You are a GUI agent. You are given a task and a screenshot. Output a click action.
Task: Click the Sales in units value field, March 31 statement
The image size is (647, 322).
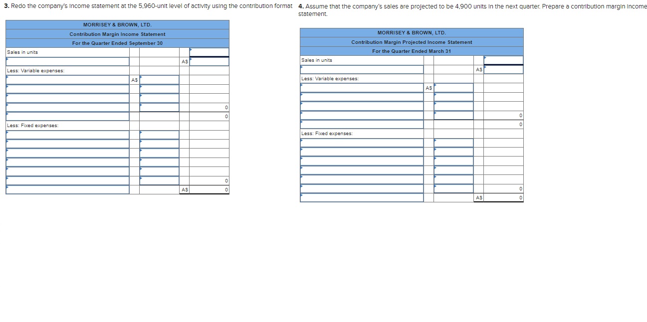click(503, 60)
